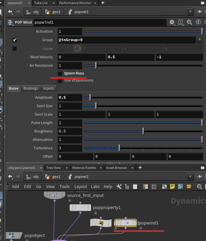Open the Go menu

(39, 187)
